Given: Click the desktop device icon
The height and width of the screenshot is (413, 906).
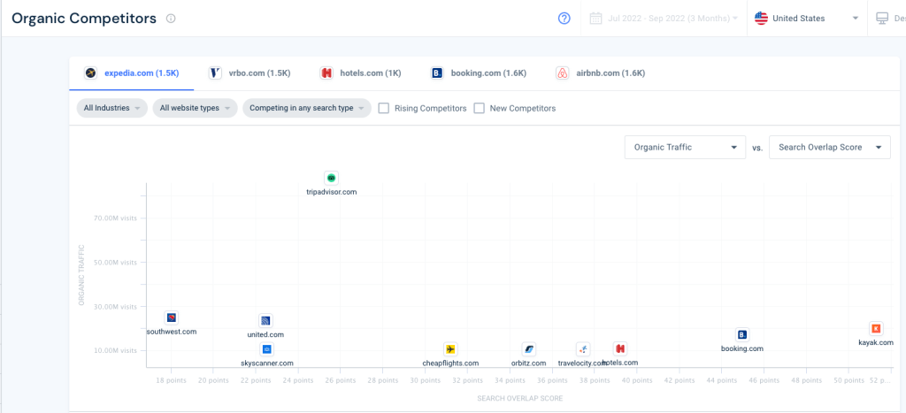Looking at the screenshot, I should tap(882, 19).
